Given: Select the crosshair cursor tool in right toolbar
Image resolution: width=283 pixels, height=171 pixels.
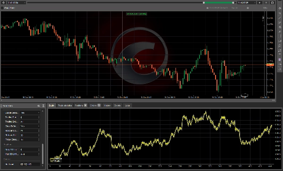Looking at the screenshot, I should 280,8.
